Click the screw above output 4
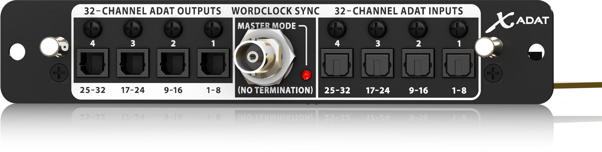This screenshot has height=152, width=602. 92,29
